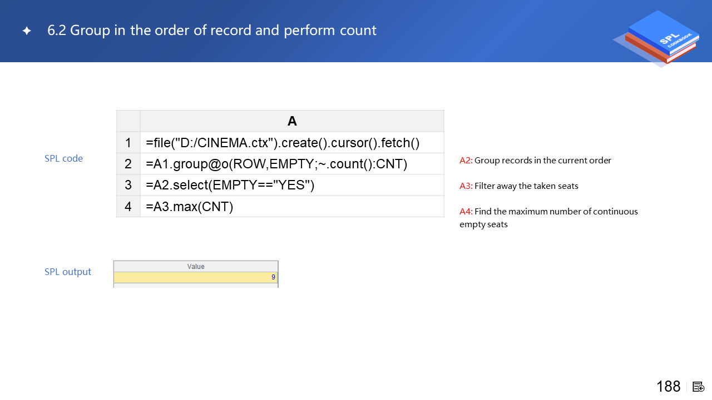The height and width of the screenshot is (400, 712).
Task: Click the "SPL code" label
Action: 63,158
